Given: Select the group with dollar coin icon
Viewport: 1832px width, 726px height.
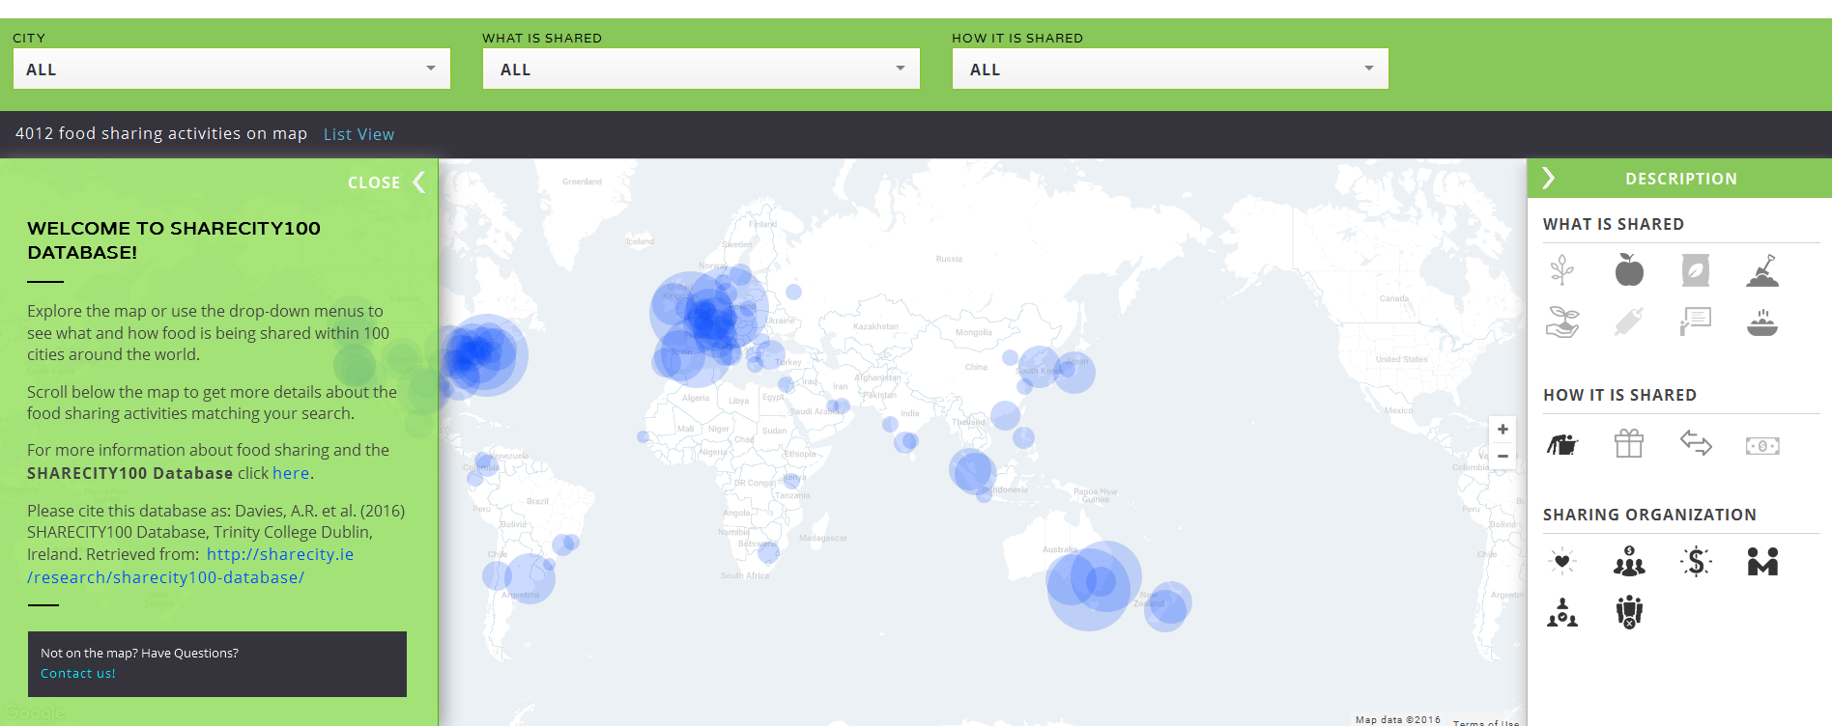Looking at the screenshot, I should click(1629, 561).
